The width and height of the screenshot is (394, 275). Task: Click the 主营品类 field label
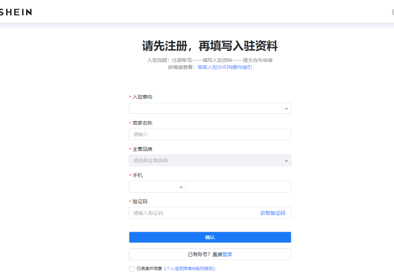142,149
